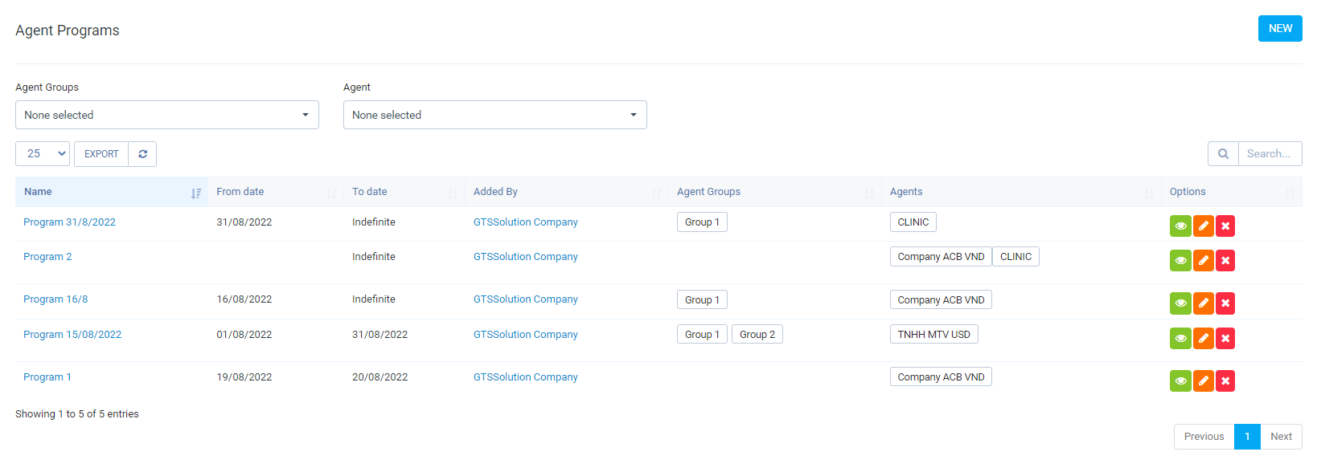Edit Program 1 with pencil icon
Screen dimensions: 1317x468
pyautogui.click(x=1203, y=381)
